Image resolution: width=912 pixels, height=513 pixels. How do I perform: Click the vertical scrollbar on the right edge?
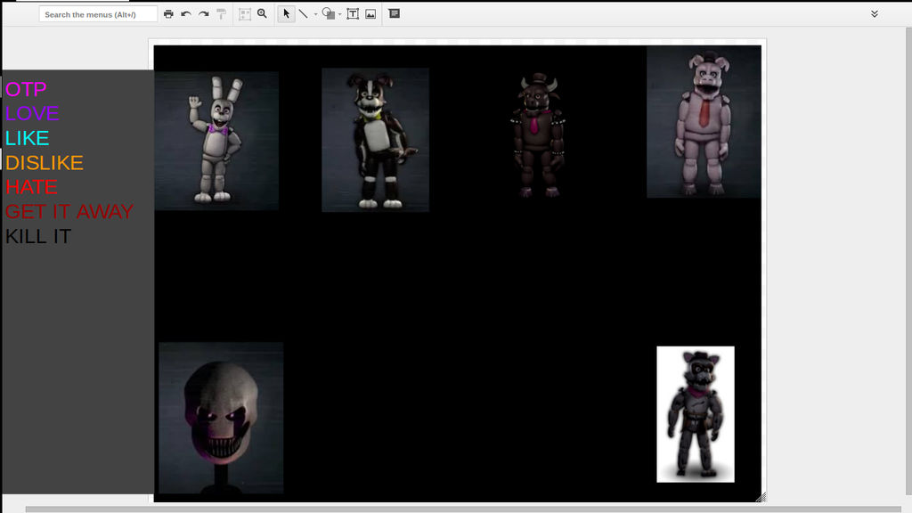[908, 262]
